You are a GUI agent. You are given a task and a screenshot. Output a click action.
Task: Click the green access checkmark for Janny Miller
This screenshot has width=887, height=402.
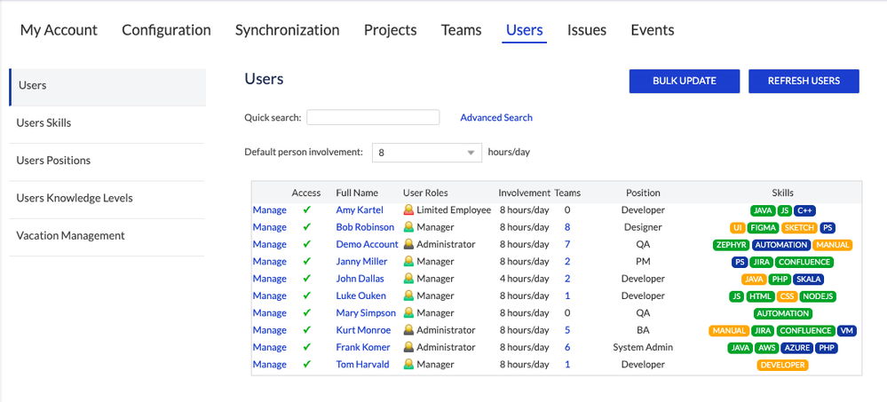pos(306,262)
